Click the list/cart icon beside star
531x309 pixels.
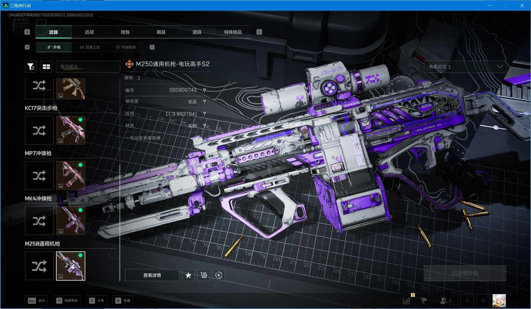[x=204, y=275]
